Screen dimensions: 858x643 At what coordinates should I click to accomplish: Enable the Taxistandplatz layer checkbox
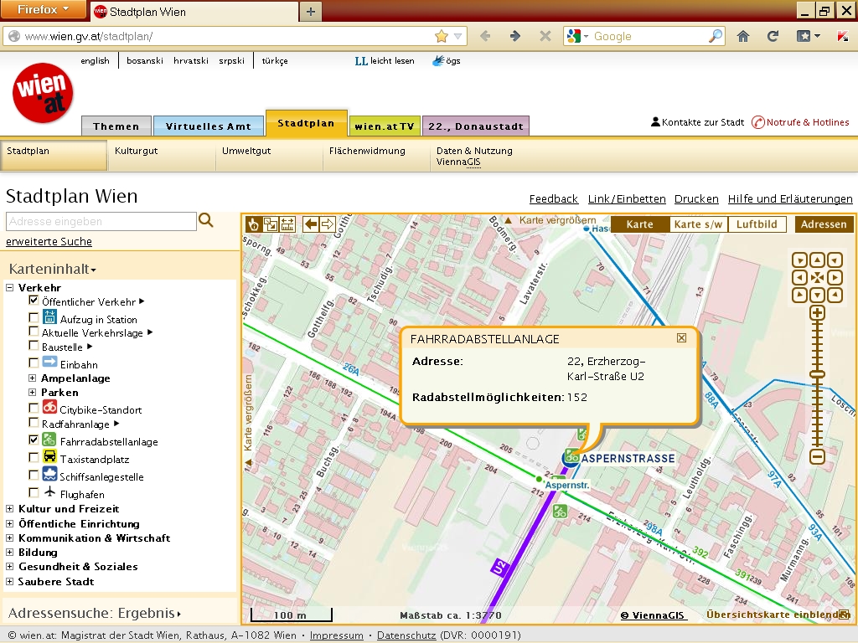click(34, 457)
